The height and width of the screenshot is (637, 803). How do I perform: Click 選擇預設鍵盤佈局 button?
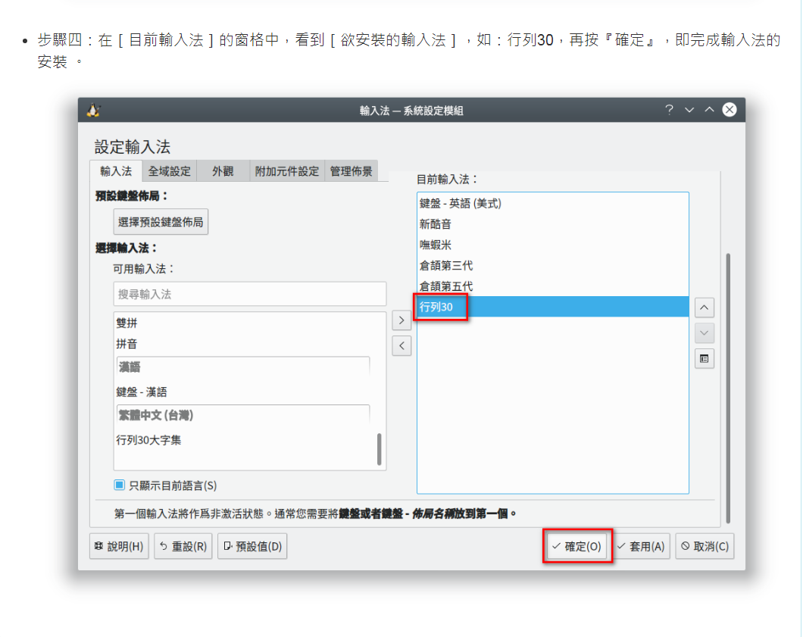161,222
